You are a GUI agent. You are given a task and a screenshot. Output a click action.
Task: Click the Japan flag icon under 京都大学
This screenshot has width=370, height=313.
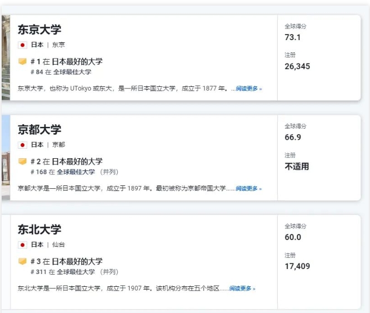click(x=22, y=145)
